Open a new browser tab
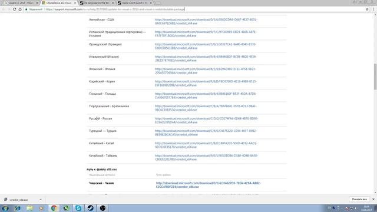 tap(158, 3)
